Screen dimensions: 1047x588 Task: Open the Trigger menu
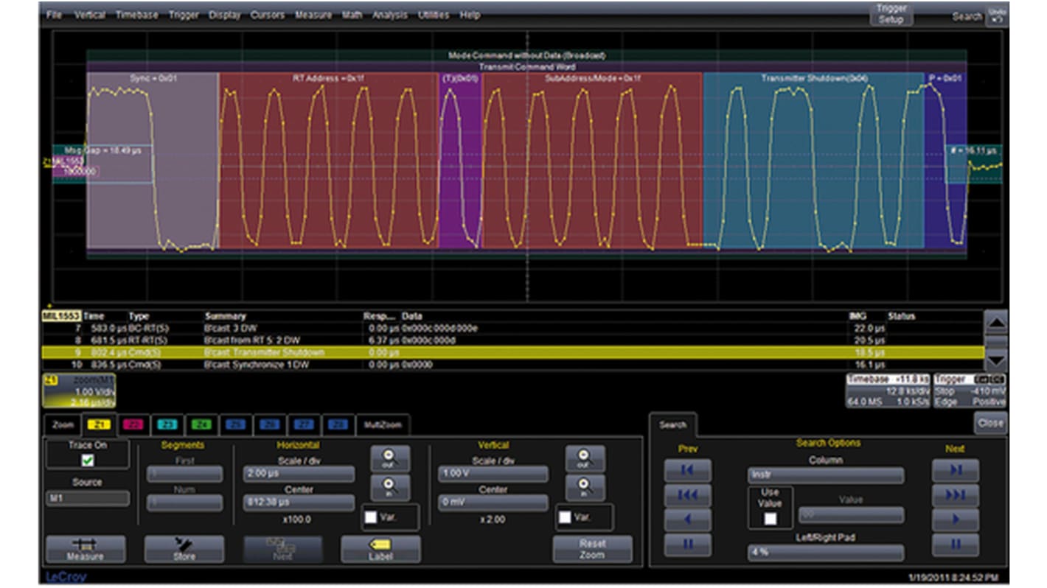point(183,15)
